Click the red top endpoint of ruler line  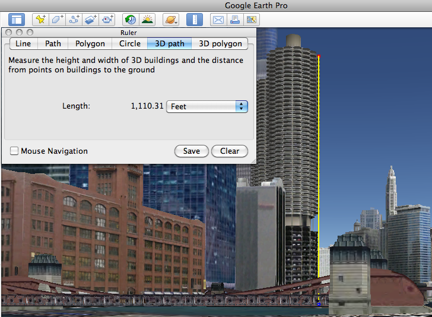point(319,56)
